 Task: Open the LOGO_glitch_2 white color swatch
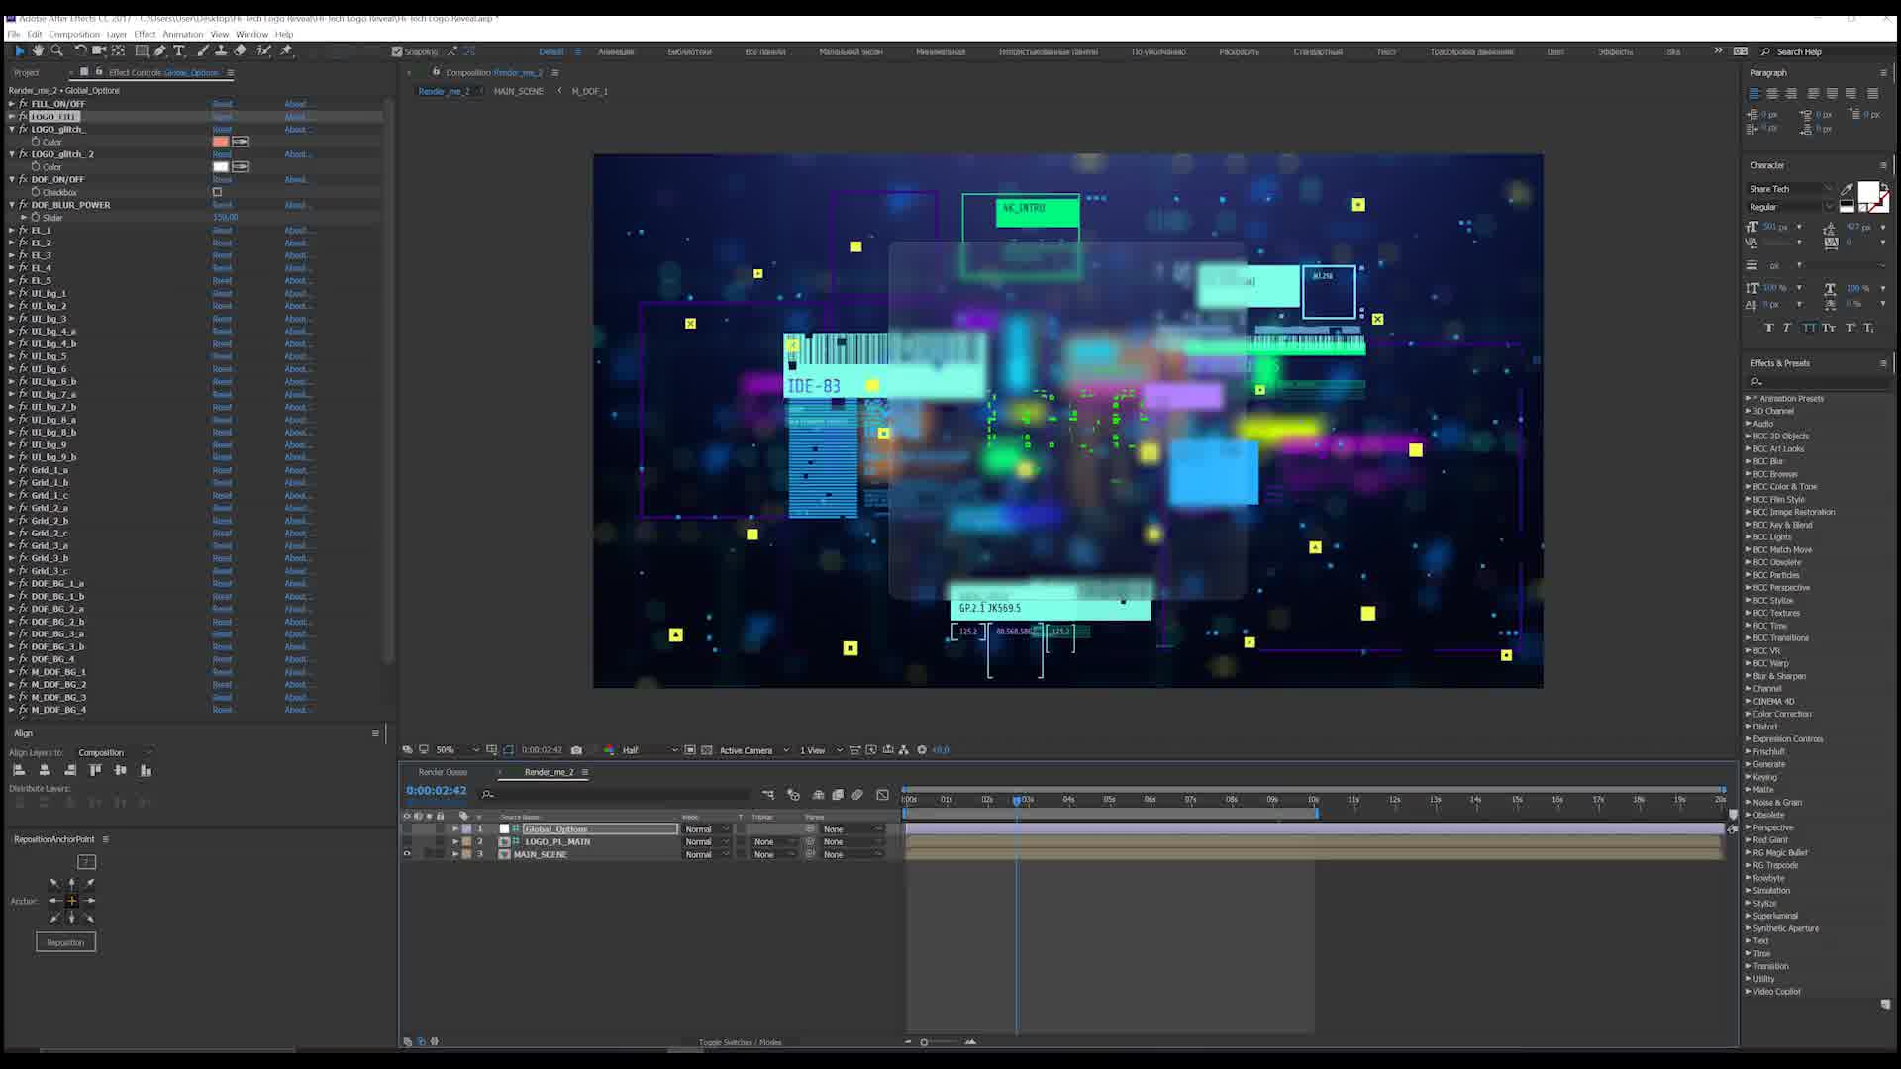[x=220, y=167]
